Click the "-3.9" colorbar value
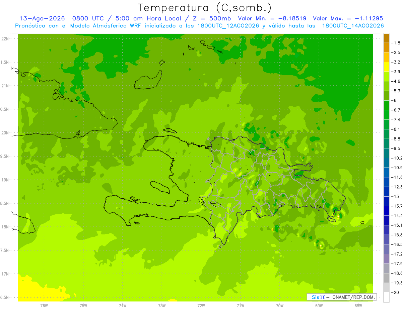The height and width of the screenshot is (310, 402). point(396,72)
